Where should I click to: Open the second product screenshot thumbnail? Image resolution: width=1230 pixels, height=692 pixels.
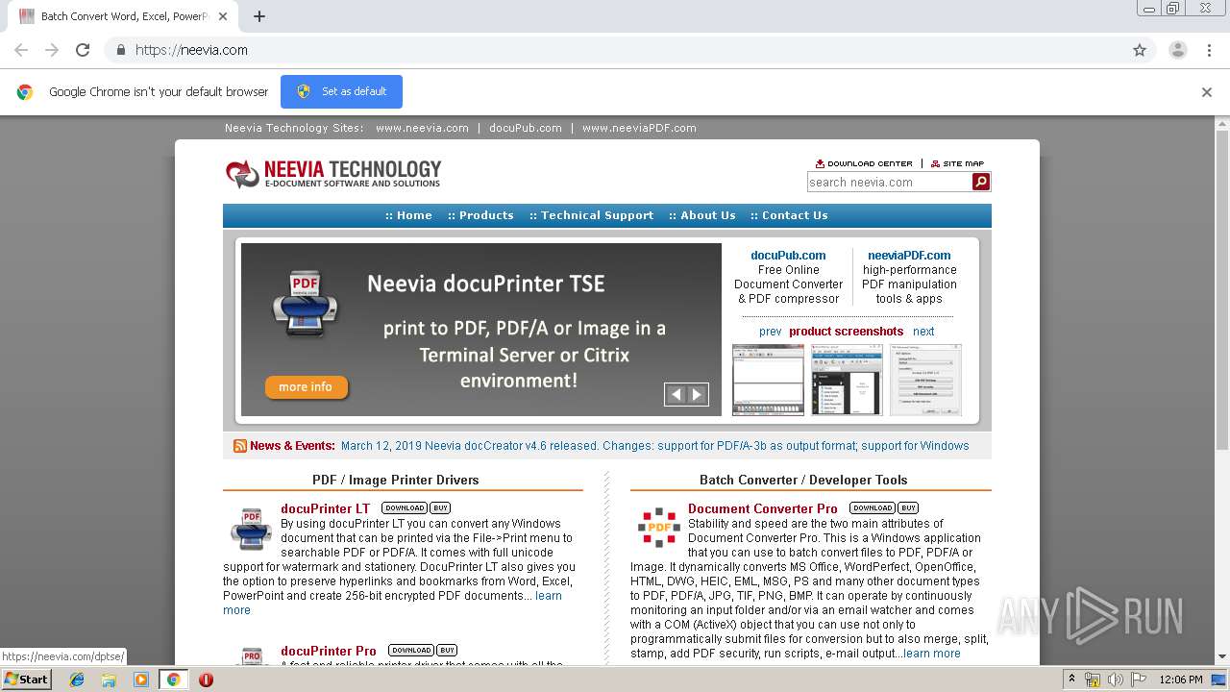pos(847,380)
